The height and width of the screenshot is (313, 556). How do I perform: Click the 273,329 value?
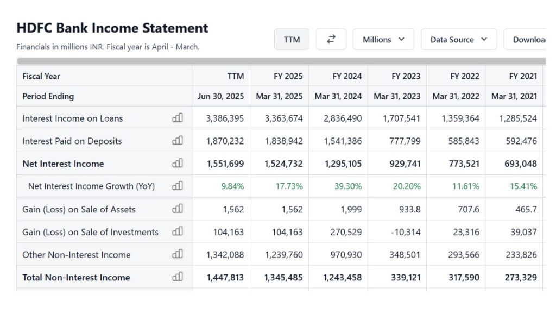521,278
